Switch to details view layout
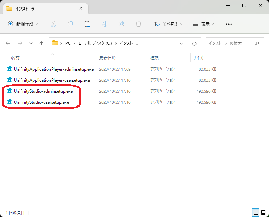The height and width of the screenshot is (217, 269). 255,212
